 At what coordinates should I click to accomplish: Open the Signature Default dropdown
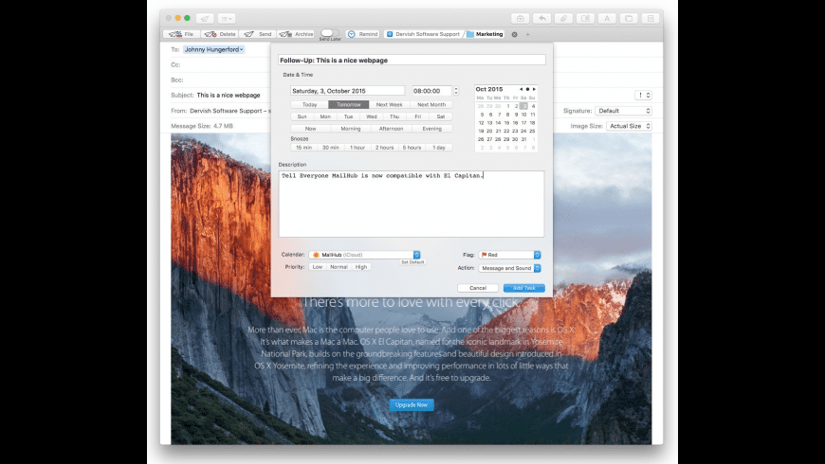[623, 111]
